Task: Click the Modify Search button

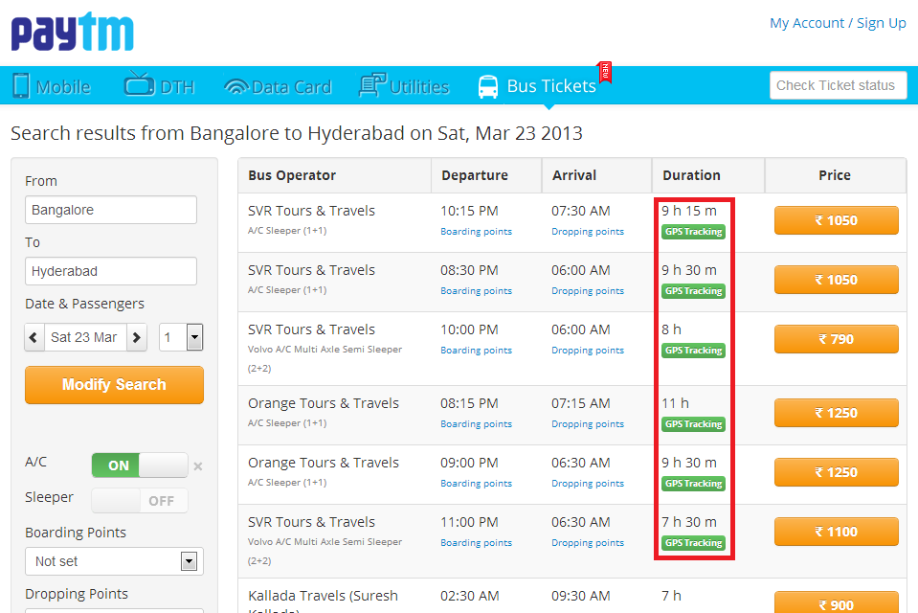Action: pyautogui.click(x=114, y=385)
